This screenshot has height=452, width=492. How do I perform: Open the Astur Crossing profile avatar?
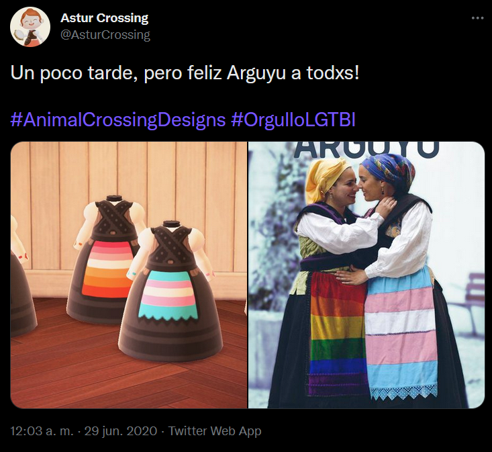point(30,27)
